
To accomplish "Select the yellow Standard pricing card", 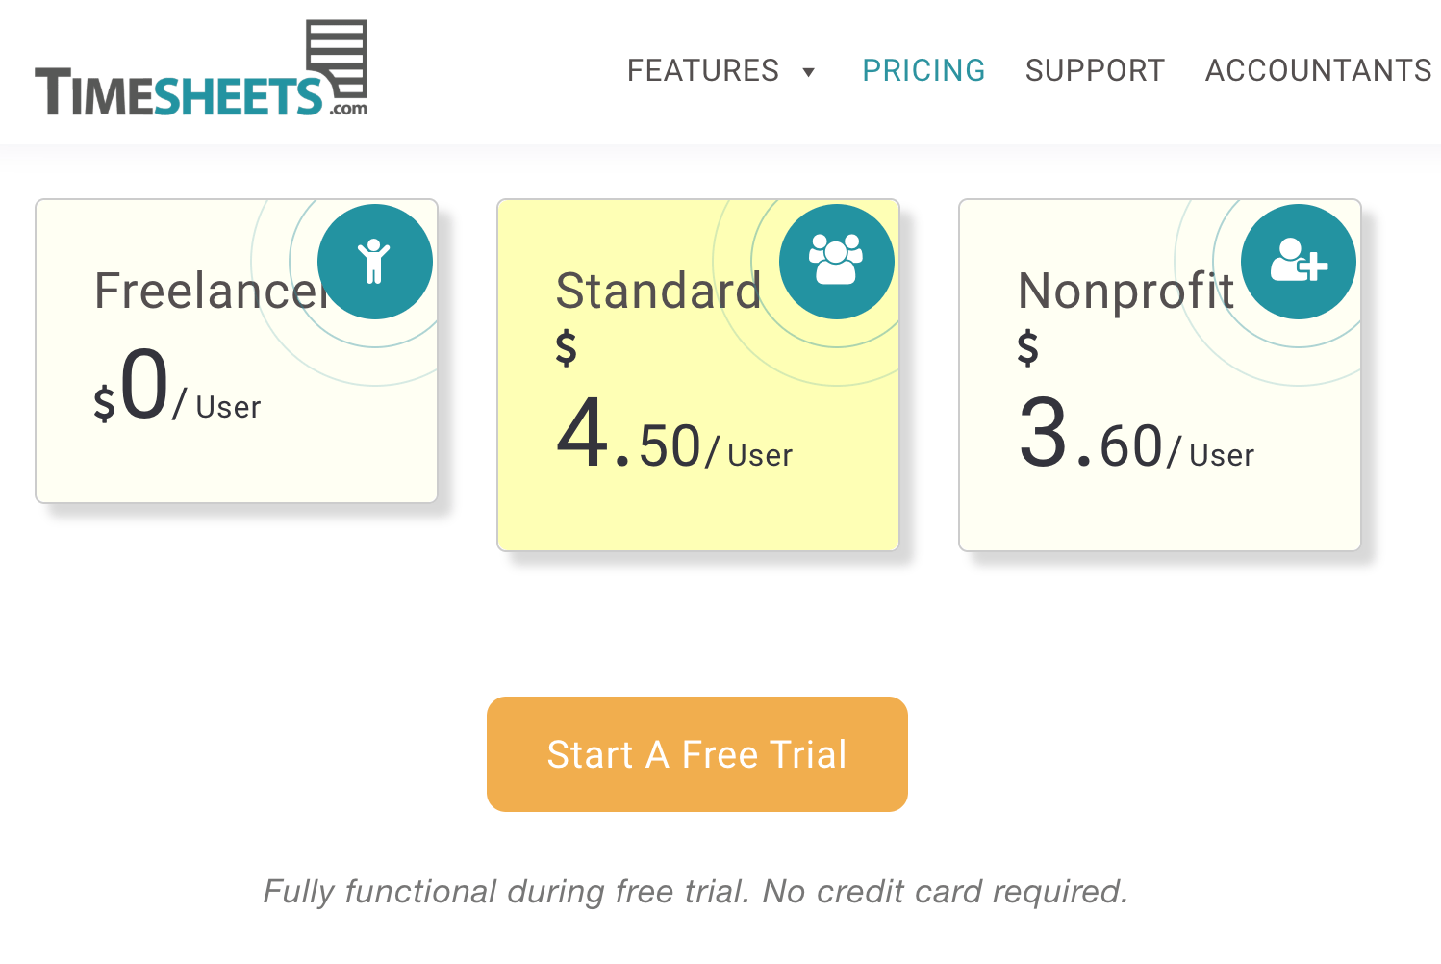I will (698, 375).
